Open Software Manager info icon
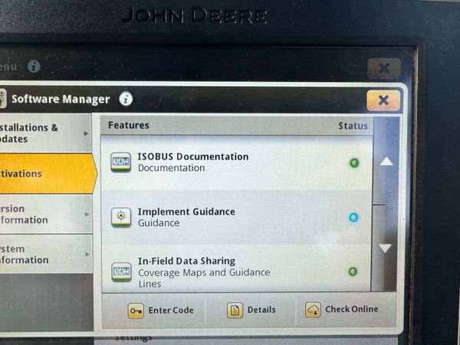 point(126,99)
